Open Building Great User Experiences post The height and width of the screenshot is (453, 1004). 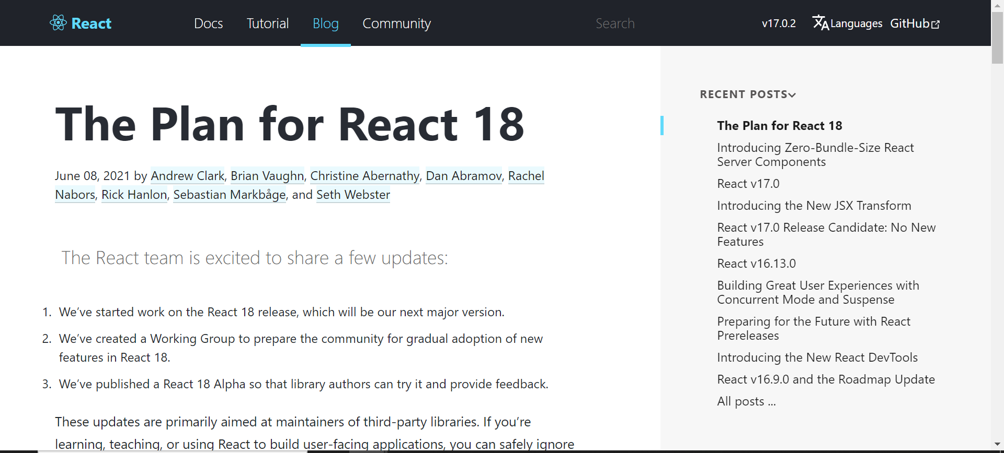[818, 292]
